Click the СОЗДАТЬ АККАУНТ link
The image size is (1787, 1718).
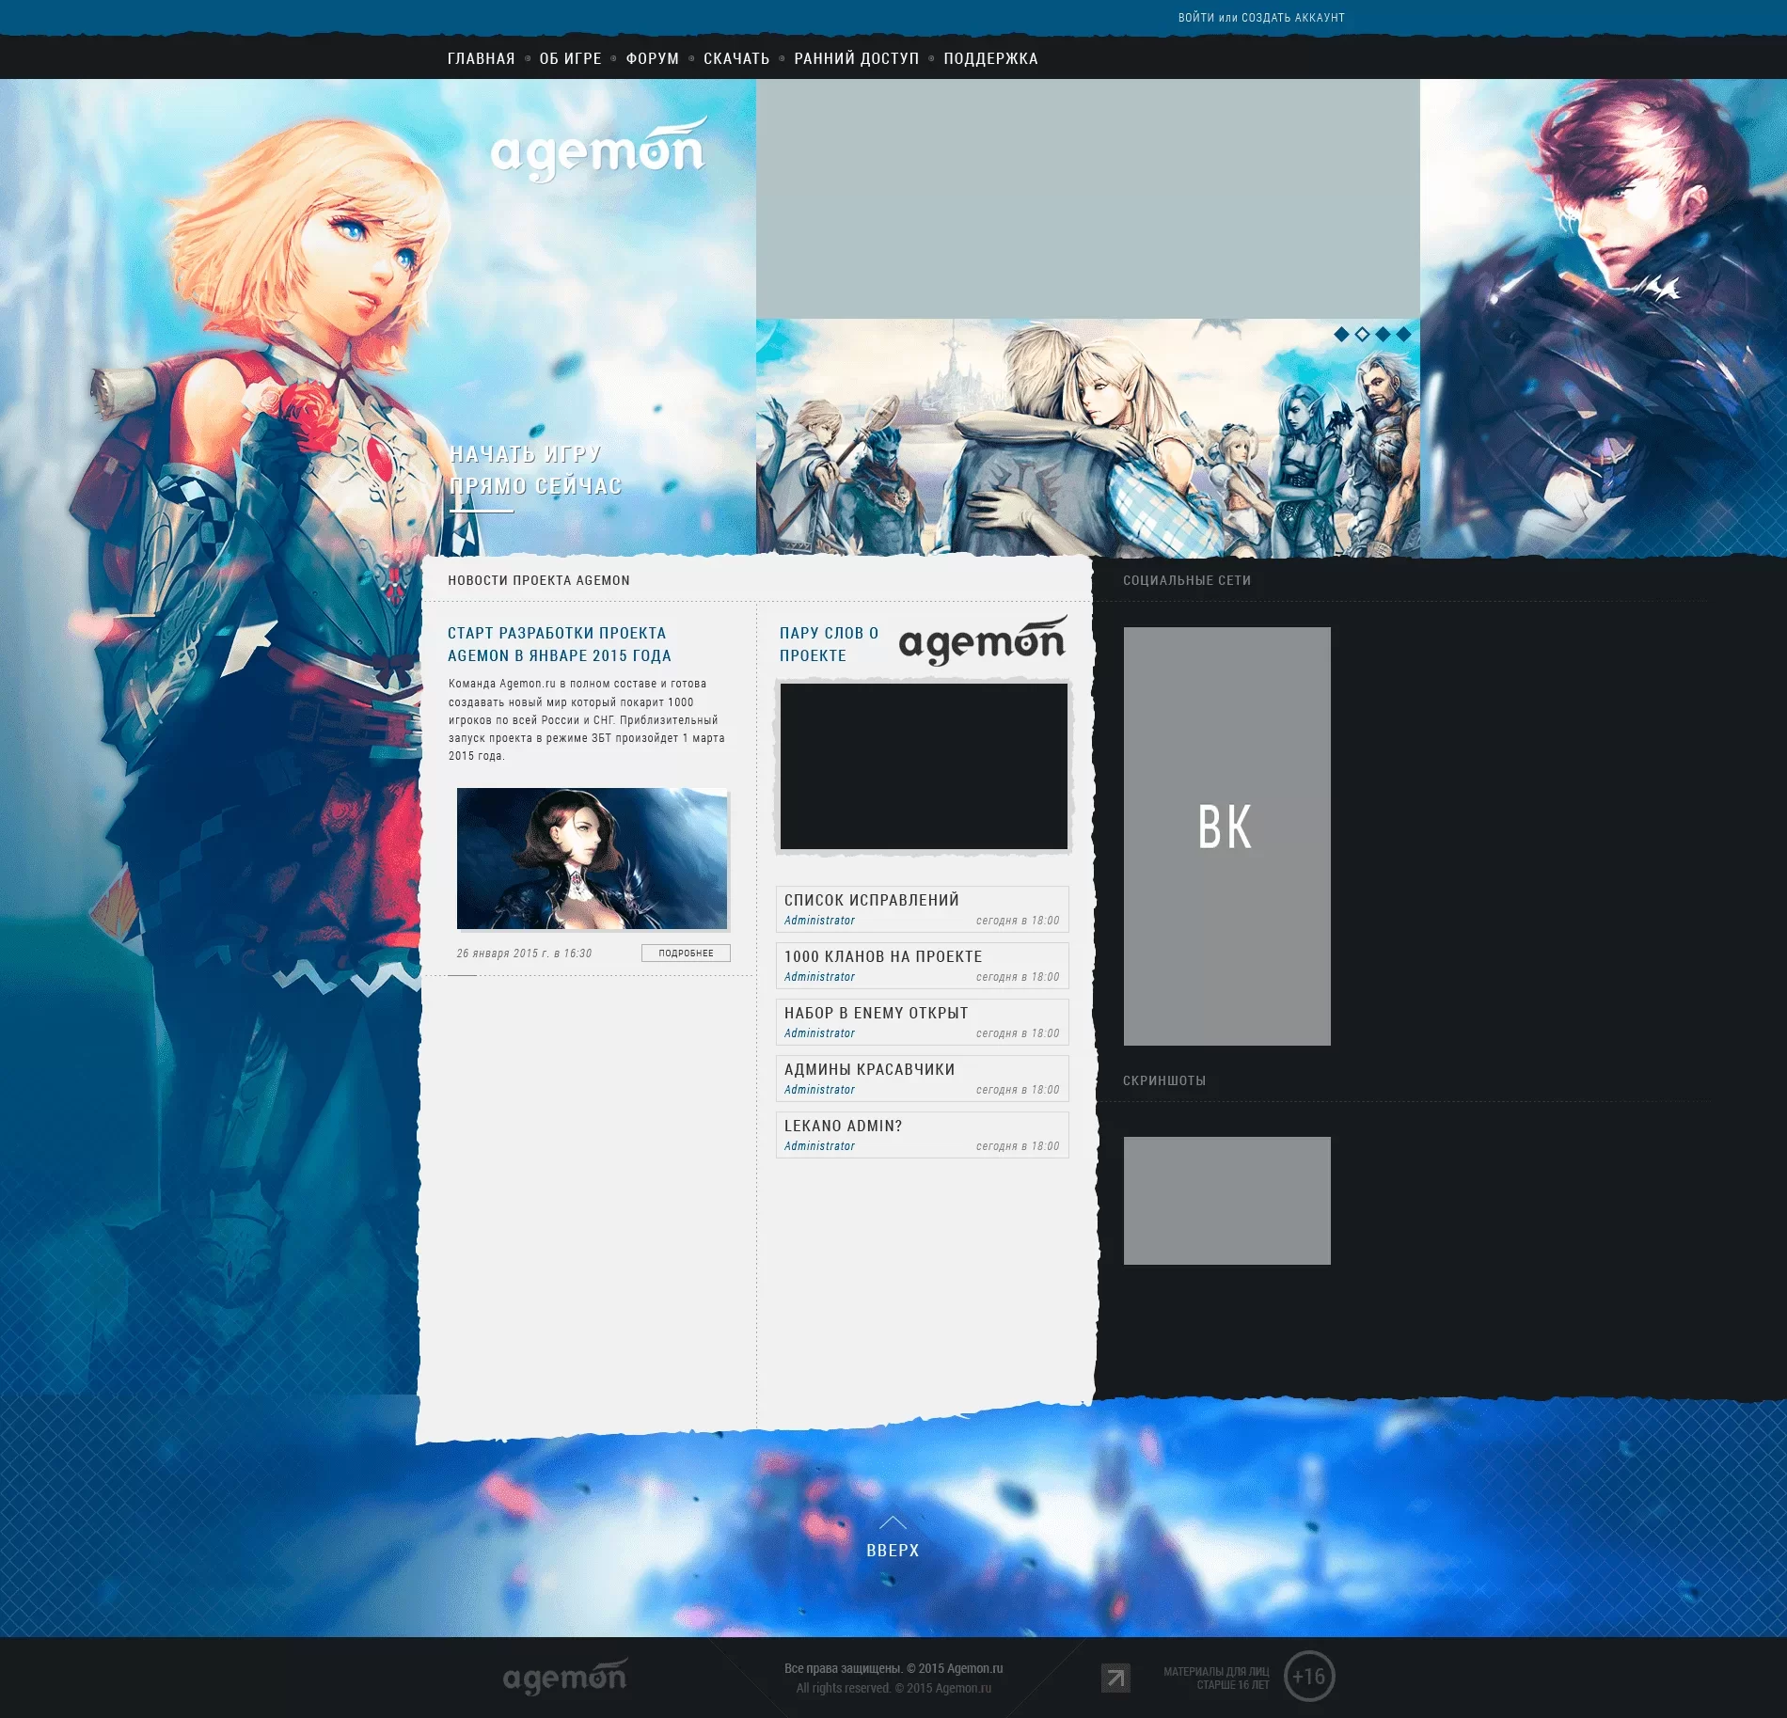1293,18
